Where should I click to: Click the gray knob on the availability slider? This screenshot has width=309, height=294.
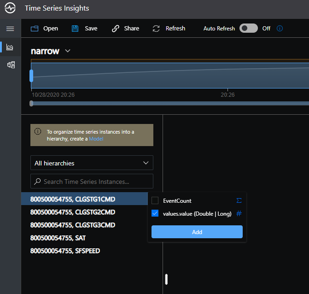(31, 103)
